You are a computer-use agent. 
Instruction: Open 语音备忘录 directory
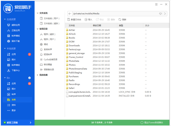47,69
